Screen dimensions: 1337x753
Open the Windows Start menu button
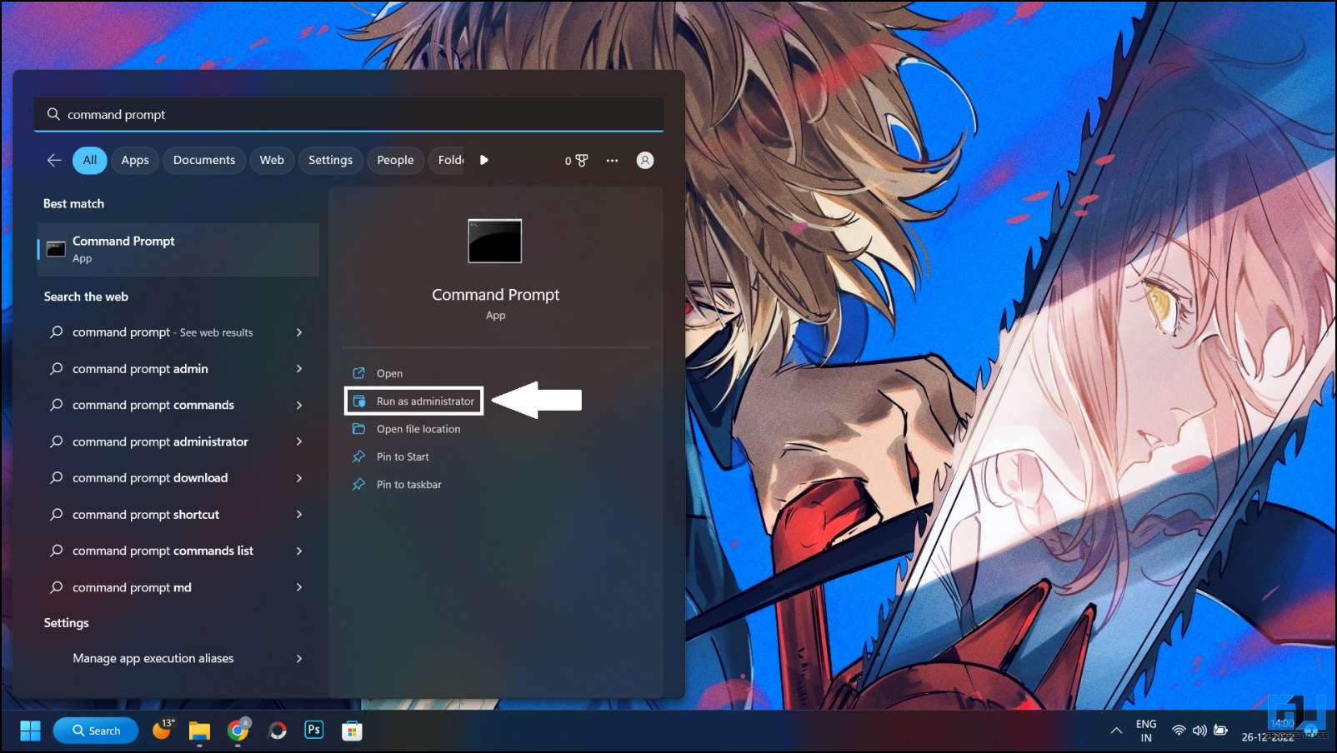[x=30, y=731]
